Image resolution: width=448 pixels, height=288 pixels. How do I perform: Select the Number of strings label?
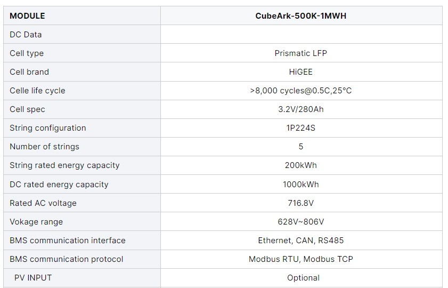click(44, 147)
